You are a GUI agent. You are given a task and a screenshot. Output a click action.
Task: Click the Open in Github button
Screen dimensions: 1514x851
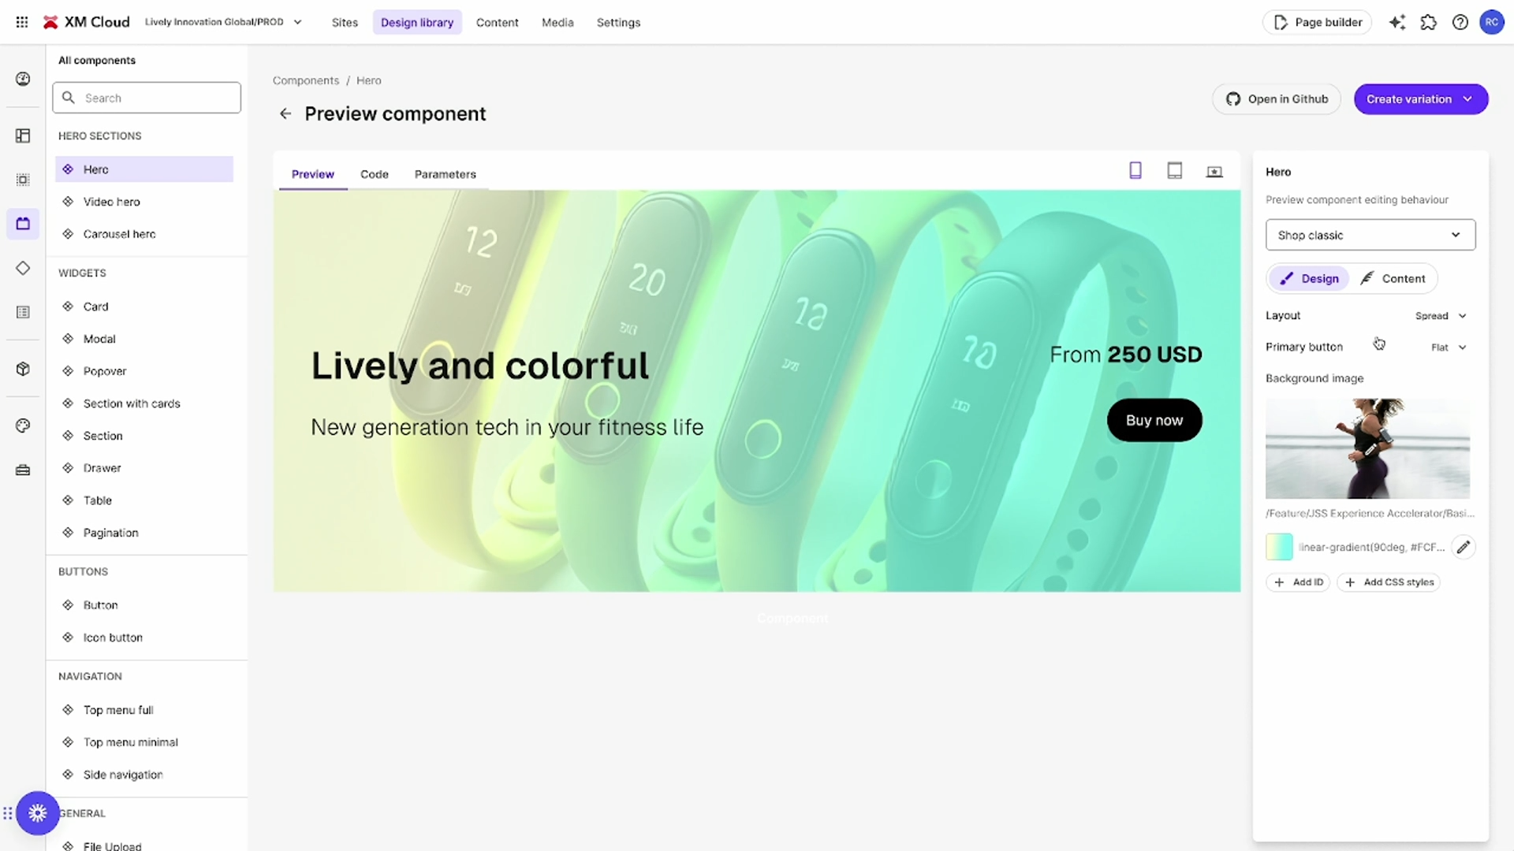tap(1277, 99)
